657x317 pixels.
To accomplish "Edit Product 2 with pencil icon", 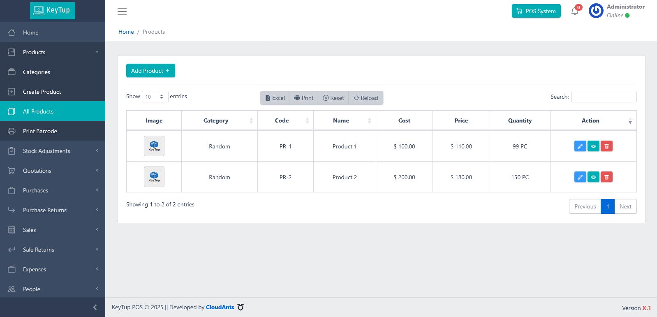I will [x=580, y=177].
